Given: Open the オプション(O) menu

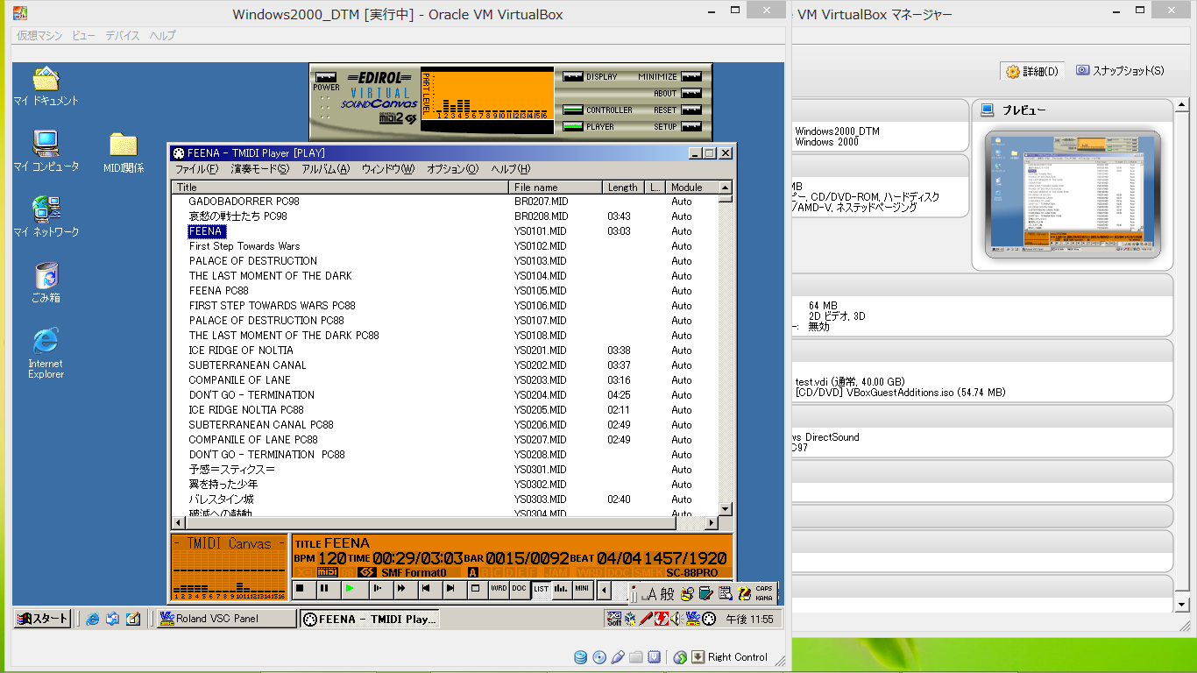Looking at the screenshot, I should [x=452, y=169].
